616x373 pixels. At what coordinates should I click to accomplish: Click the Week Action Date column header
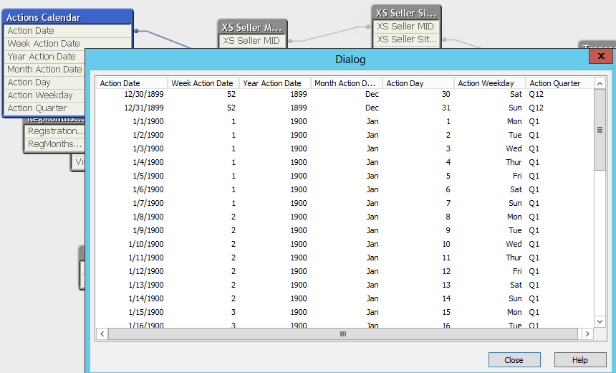point(203,83)
